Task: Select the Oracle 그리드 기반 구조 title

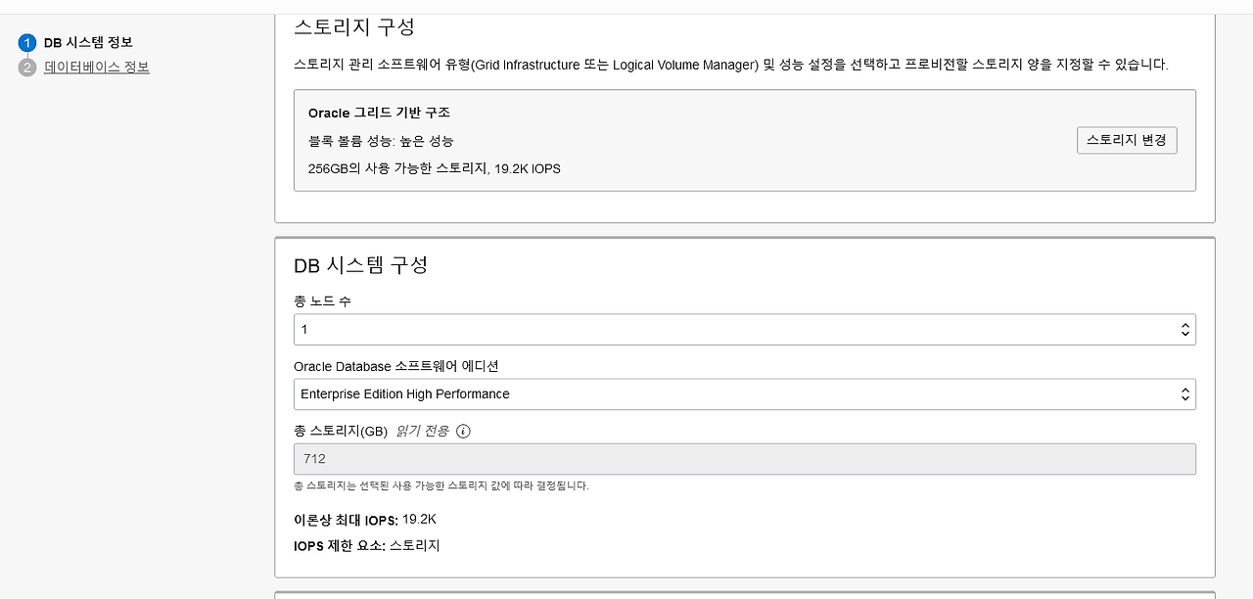Action: 379,114
